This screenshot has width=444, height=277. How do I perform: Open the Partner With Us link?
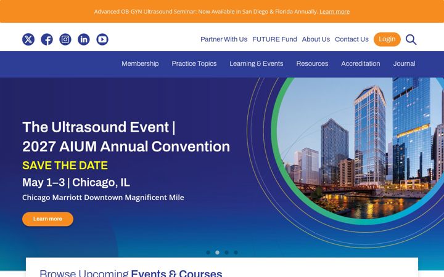pos(224,39)
